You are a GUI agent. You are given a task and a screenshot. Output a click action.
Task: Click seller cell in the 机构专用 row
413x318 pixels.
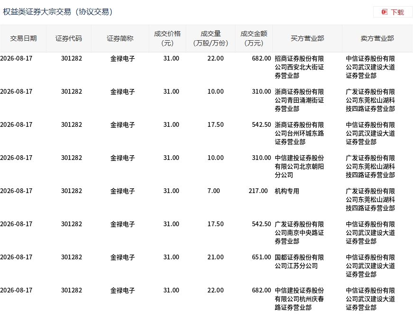point(370,200)
